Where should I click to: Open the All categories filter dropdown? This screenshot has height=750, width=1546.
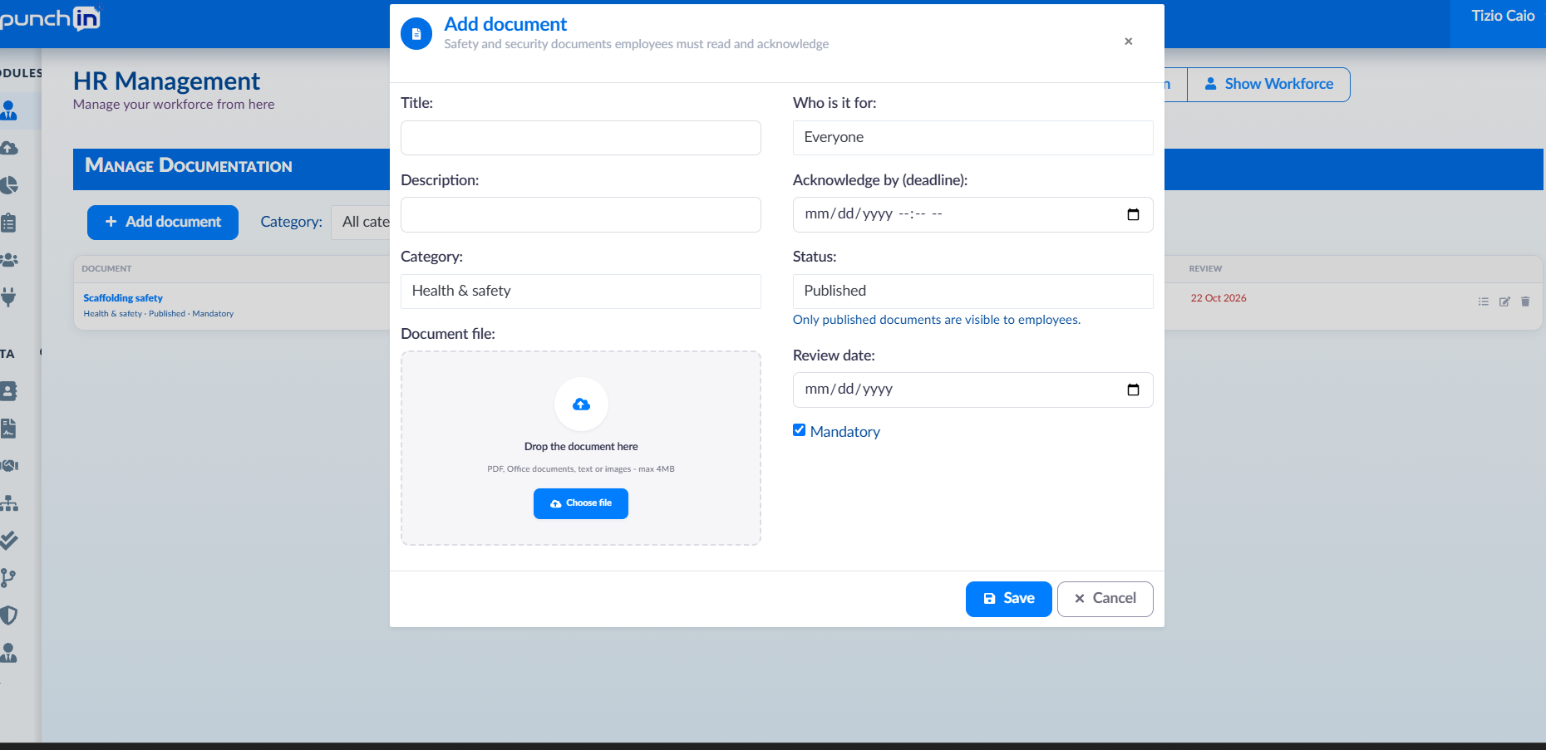coord(361,223)
